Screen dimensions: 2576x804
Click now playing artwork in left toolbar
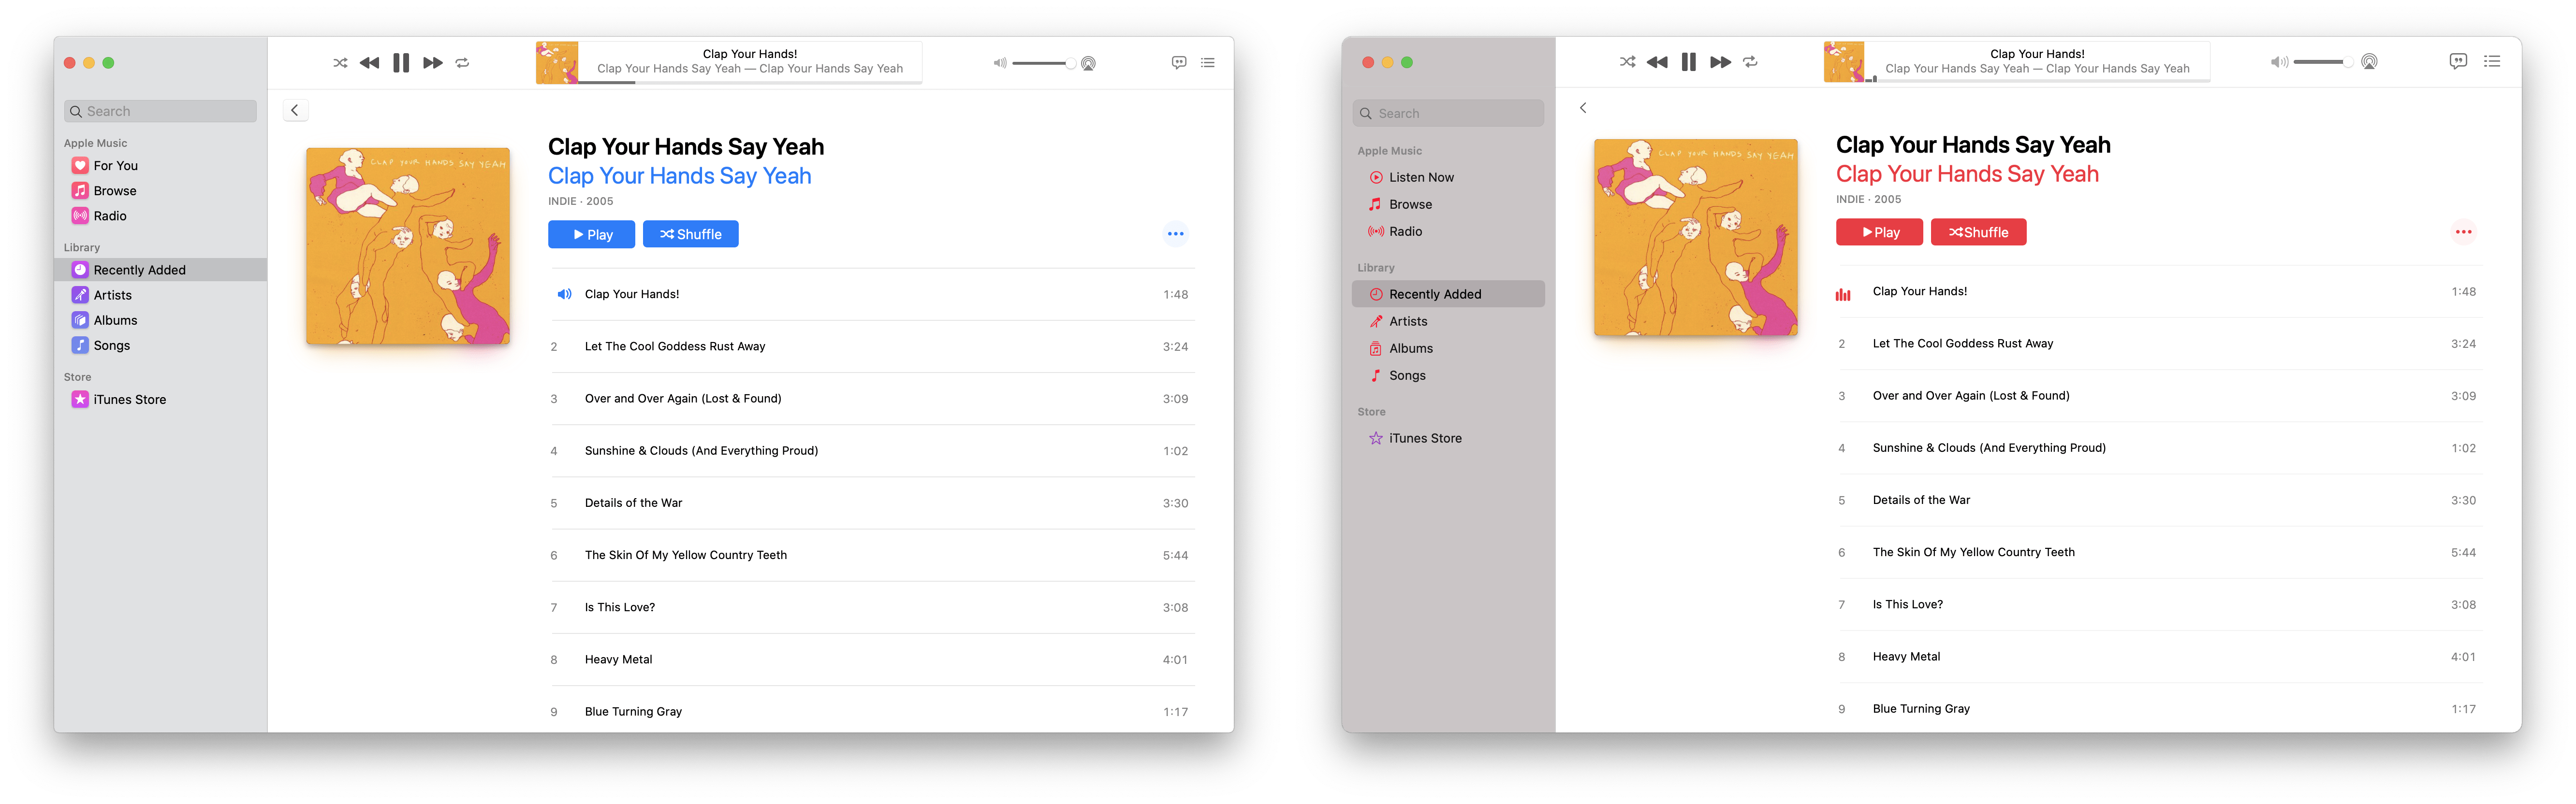click(557, 63)
